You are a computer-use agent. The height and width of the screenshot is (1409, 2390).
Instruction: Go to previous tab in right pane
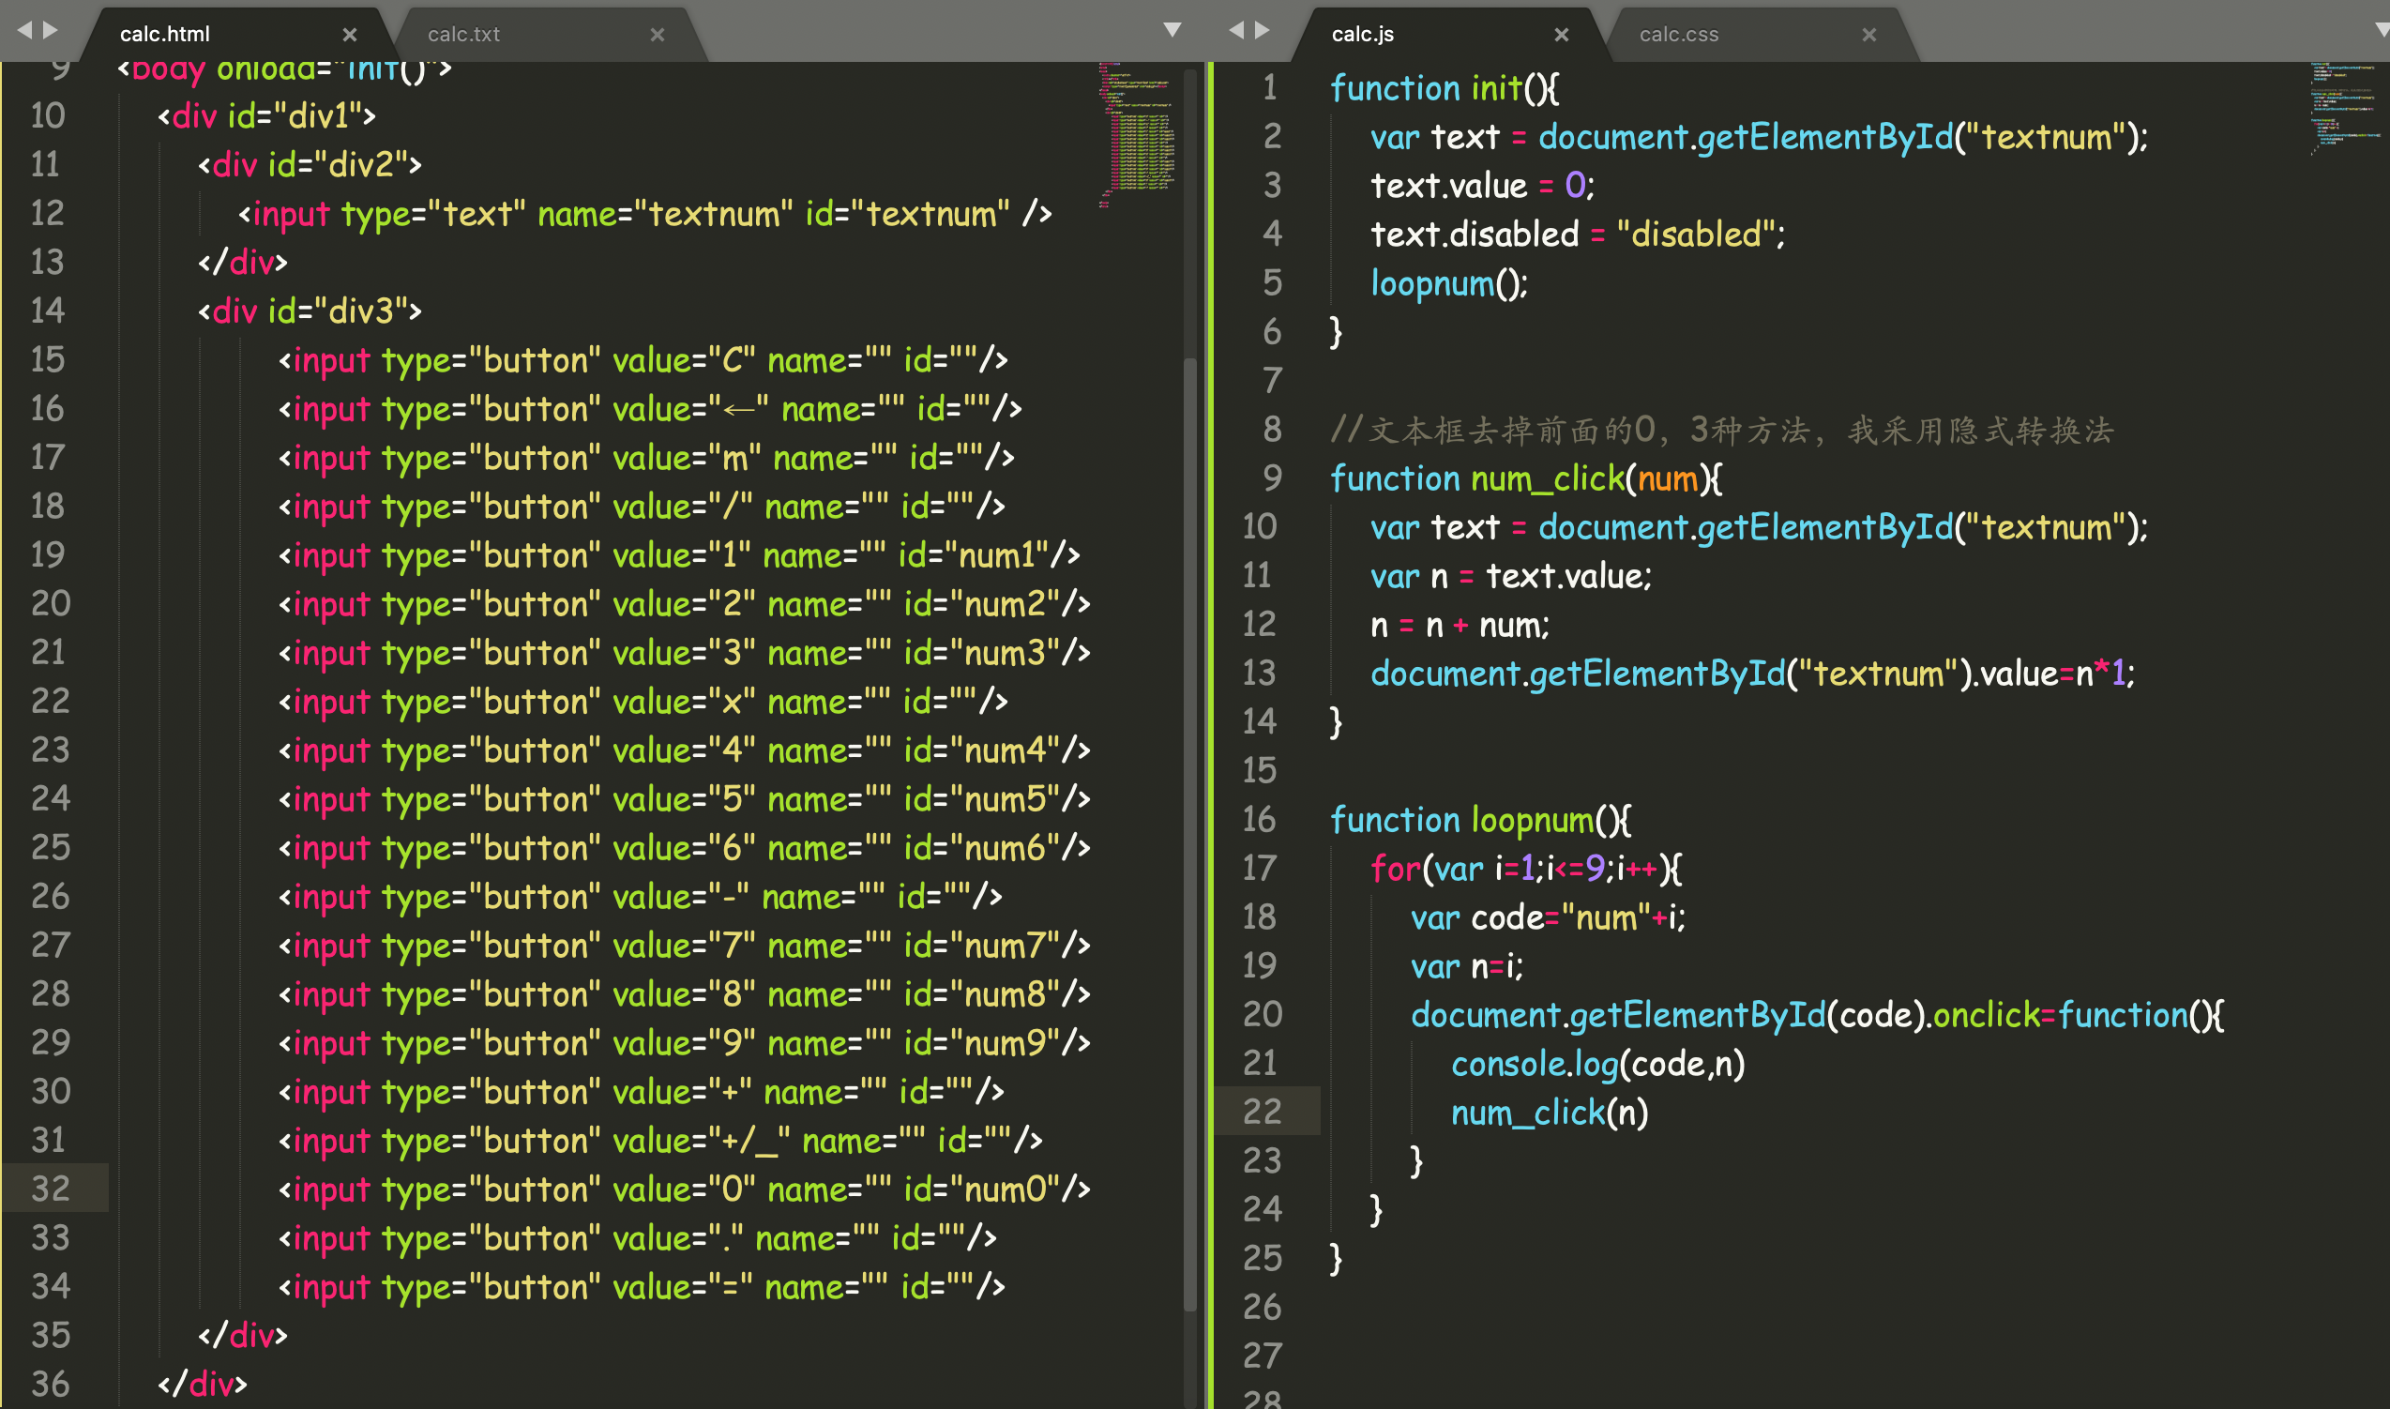coord(1236,30)
